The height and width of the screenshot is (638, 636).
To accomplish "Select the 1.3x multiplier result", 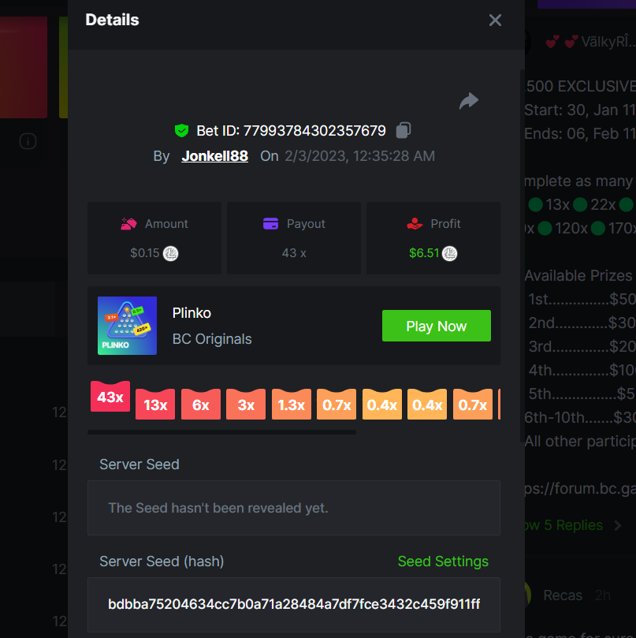I will [x=292, y=405].
